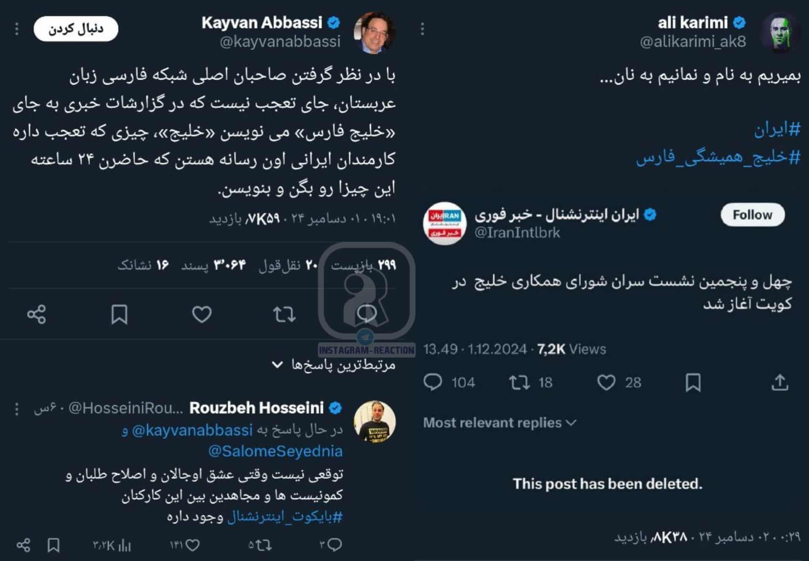809x561 pixels.
Task: Bookmark the Iran International breaking news post
Action: [x=693, y=382]
